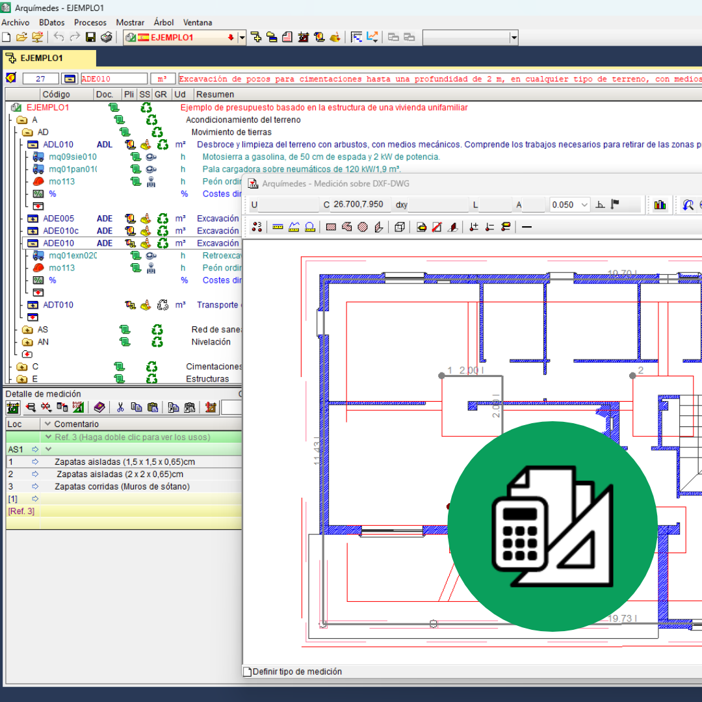This screenshot has width=702, height=702.
Task: Click the ADE010 code input field
Action: point(113,79)
